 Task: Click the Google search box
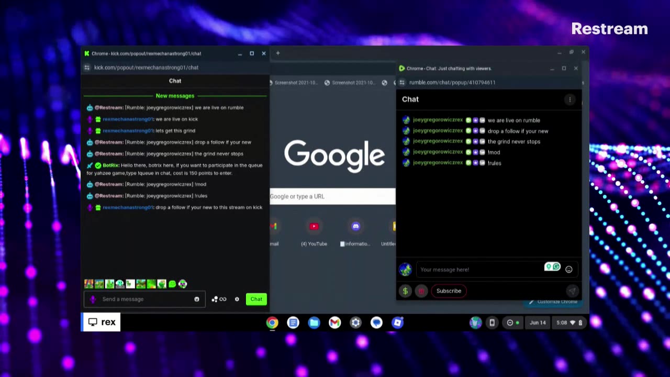coord(332,196)
